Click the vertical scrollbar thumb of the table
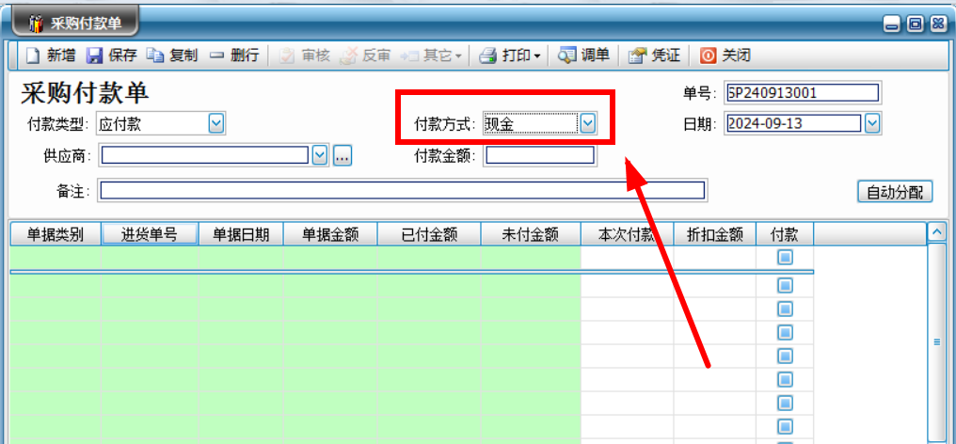Image resolution: width=956 pixels, height=444 pixels. 936,342
